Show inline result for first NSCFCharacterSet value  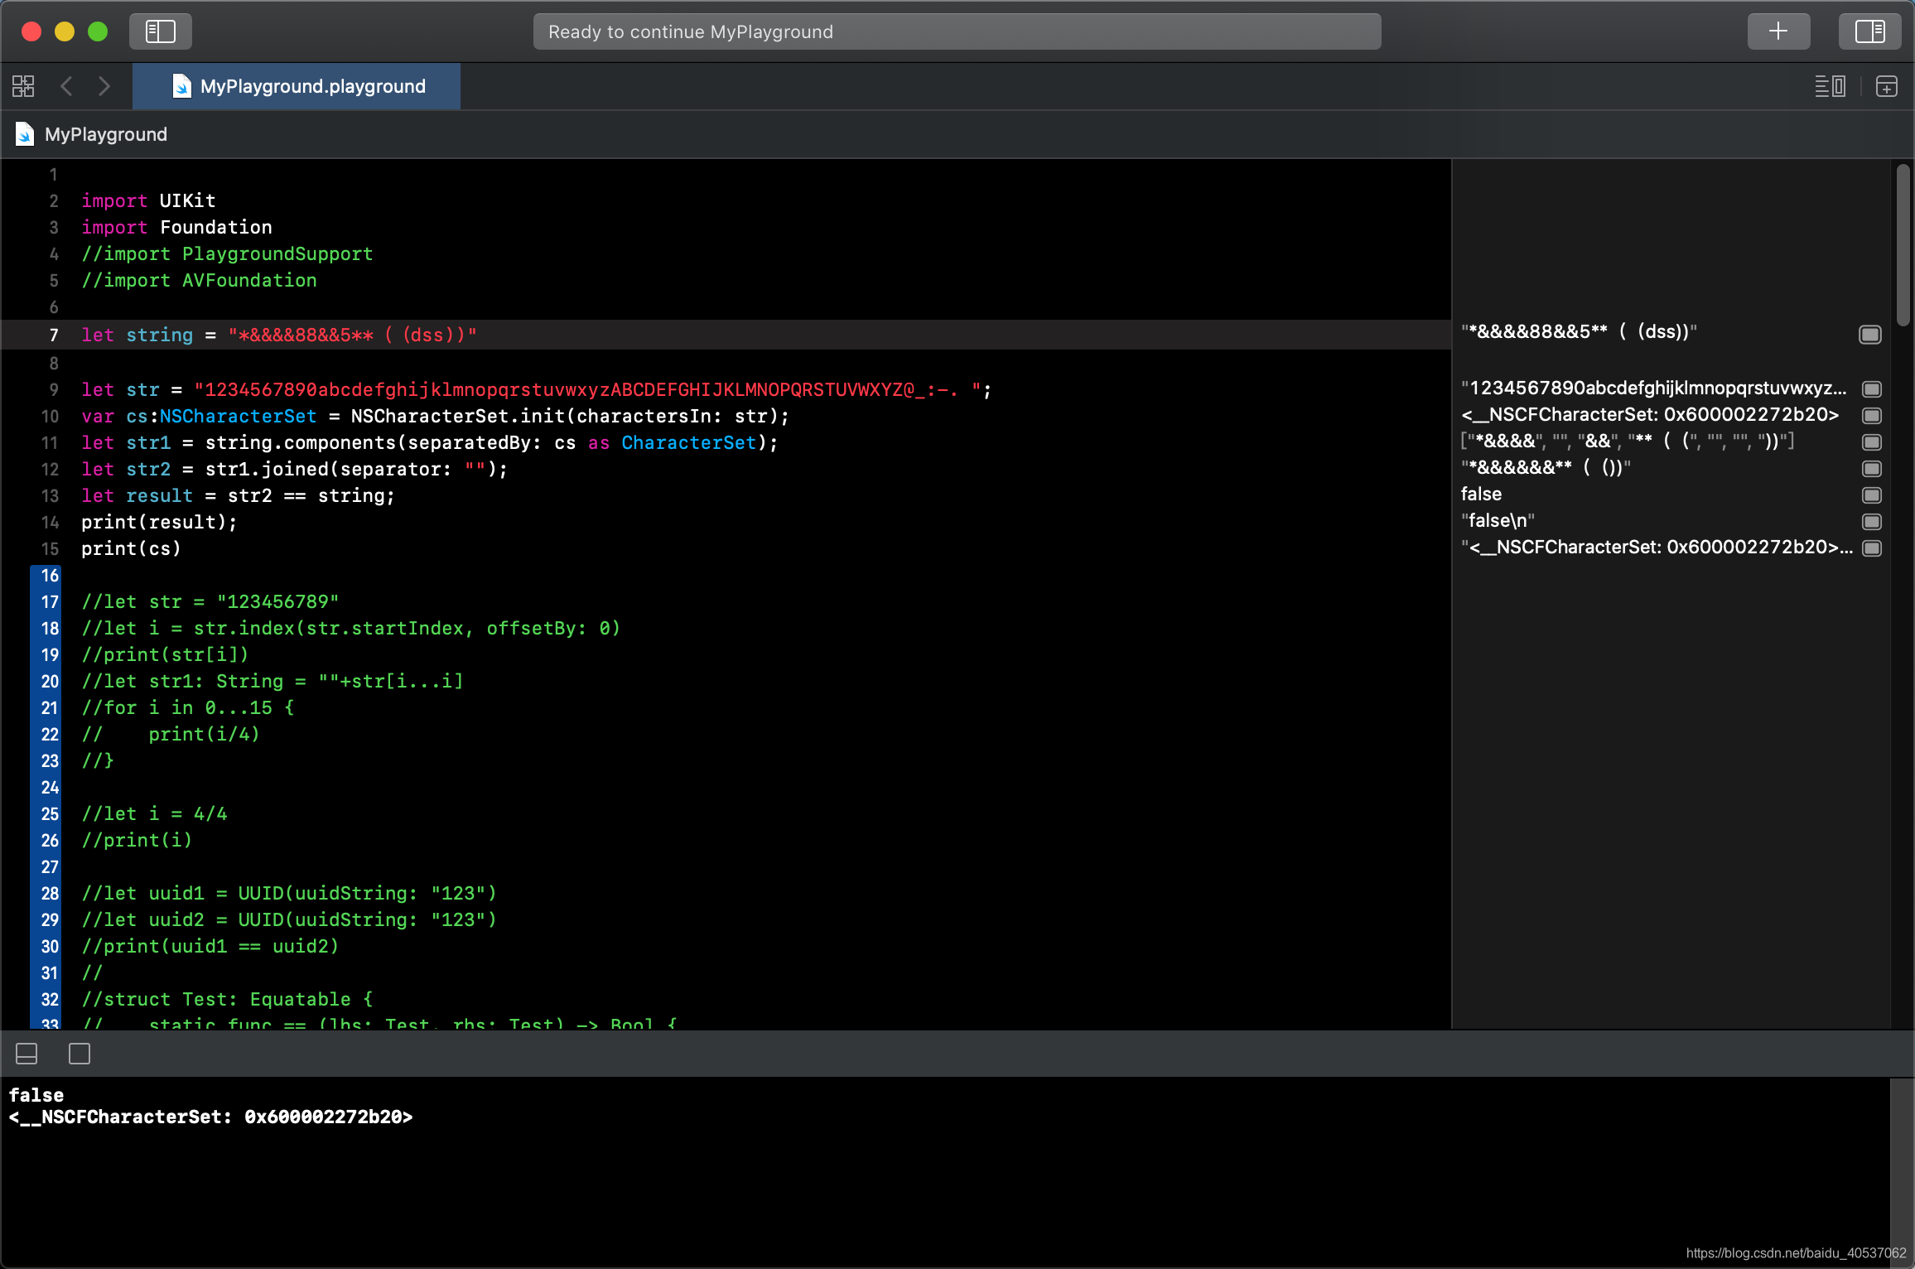click(x=1872, y=415)
